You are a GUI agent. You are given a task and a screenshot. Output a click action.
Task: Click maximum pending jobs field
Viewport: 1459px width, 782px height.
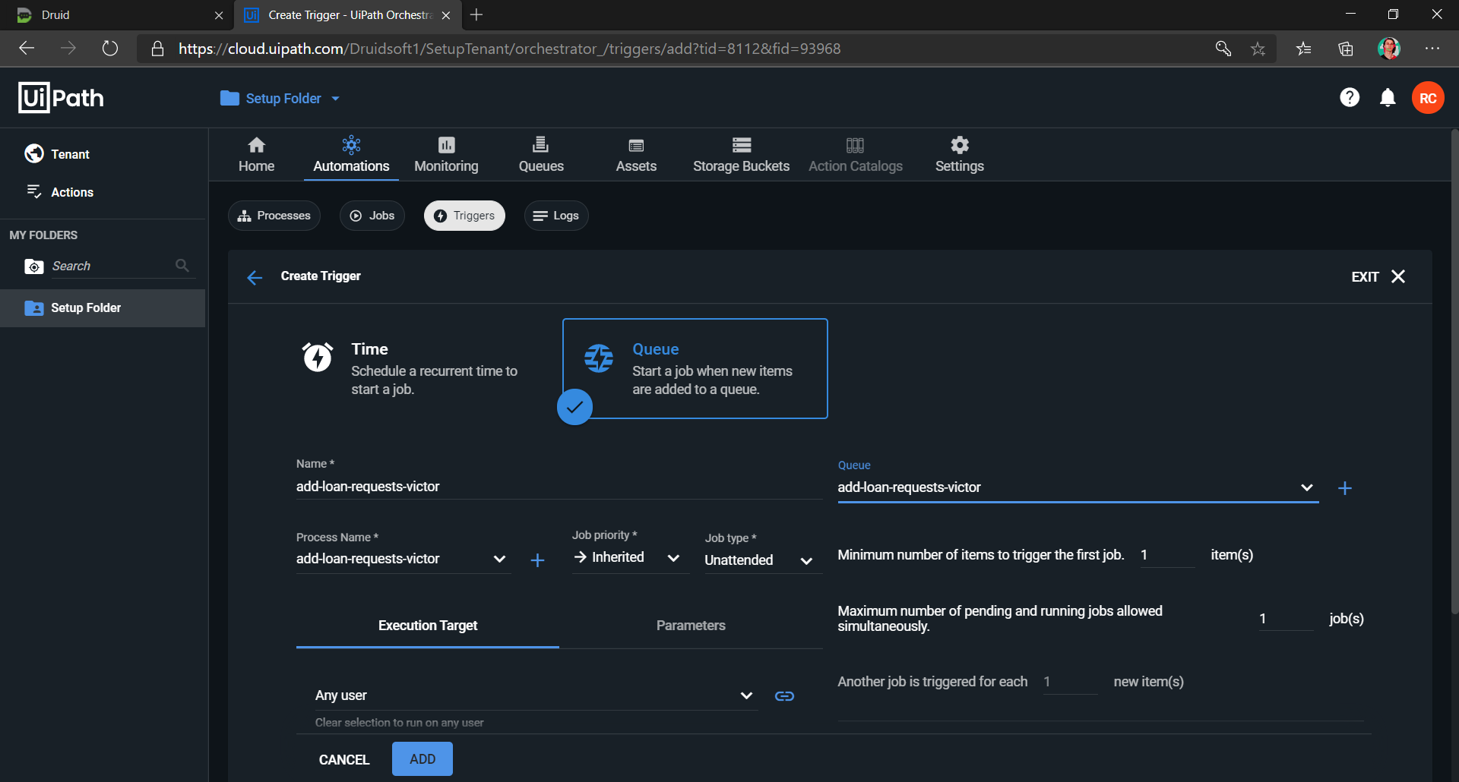click(1286, 619)
